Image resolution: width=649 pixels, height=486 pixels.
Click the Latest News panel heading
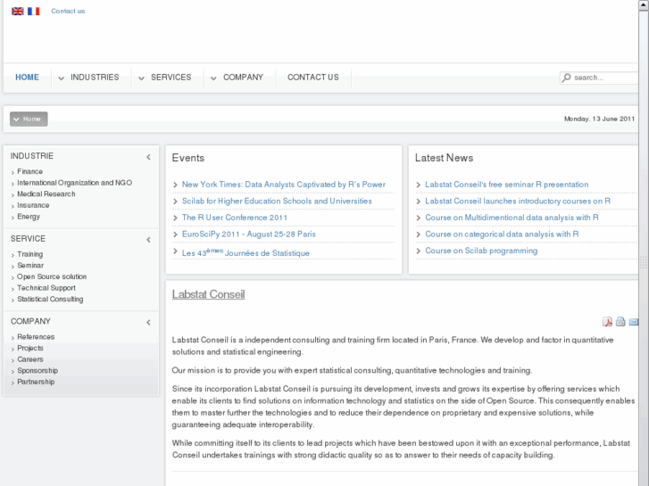(444, 158)
